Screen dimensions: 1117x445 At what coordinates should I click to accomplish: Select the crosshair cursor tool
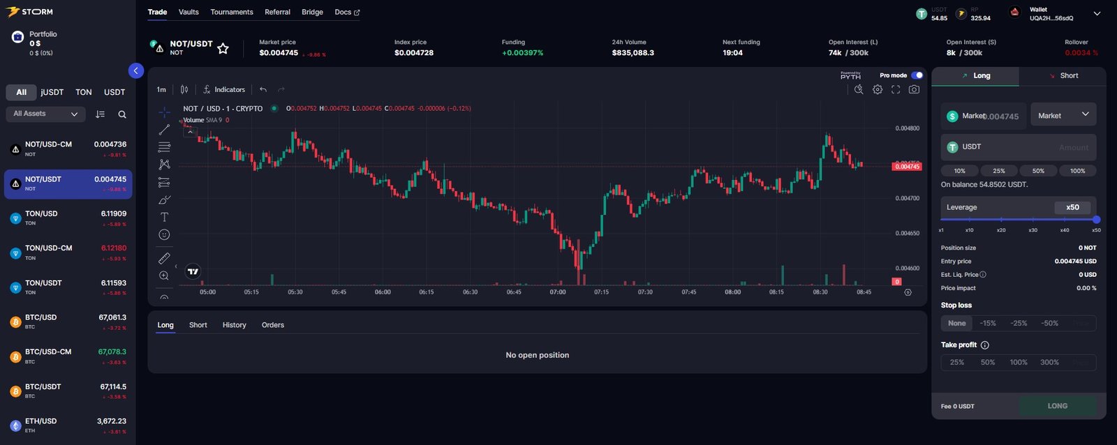(164, 112)
